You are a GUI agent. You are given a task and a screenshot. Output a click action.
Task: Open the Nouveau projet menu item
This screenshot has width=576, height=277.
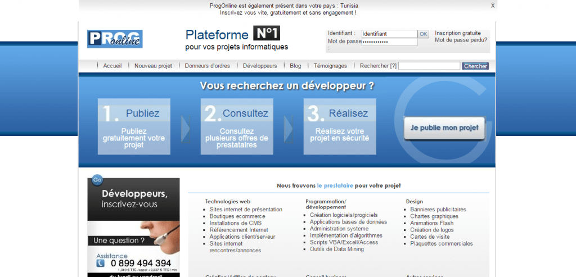pyautogui.click(x=153, y=66)
